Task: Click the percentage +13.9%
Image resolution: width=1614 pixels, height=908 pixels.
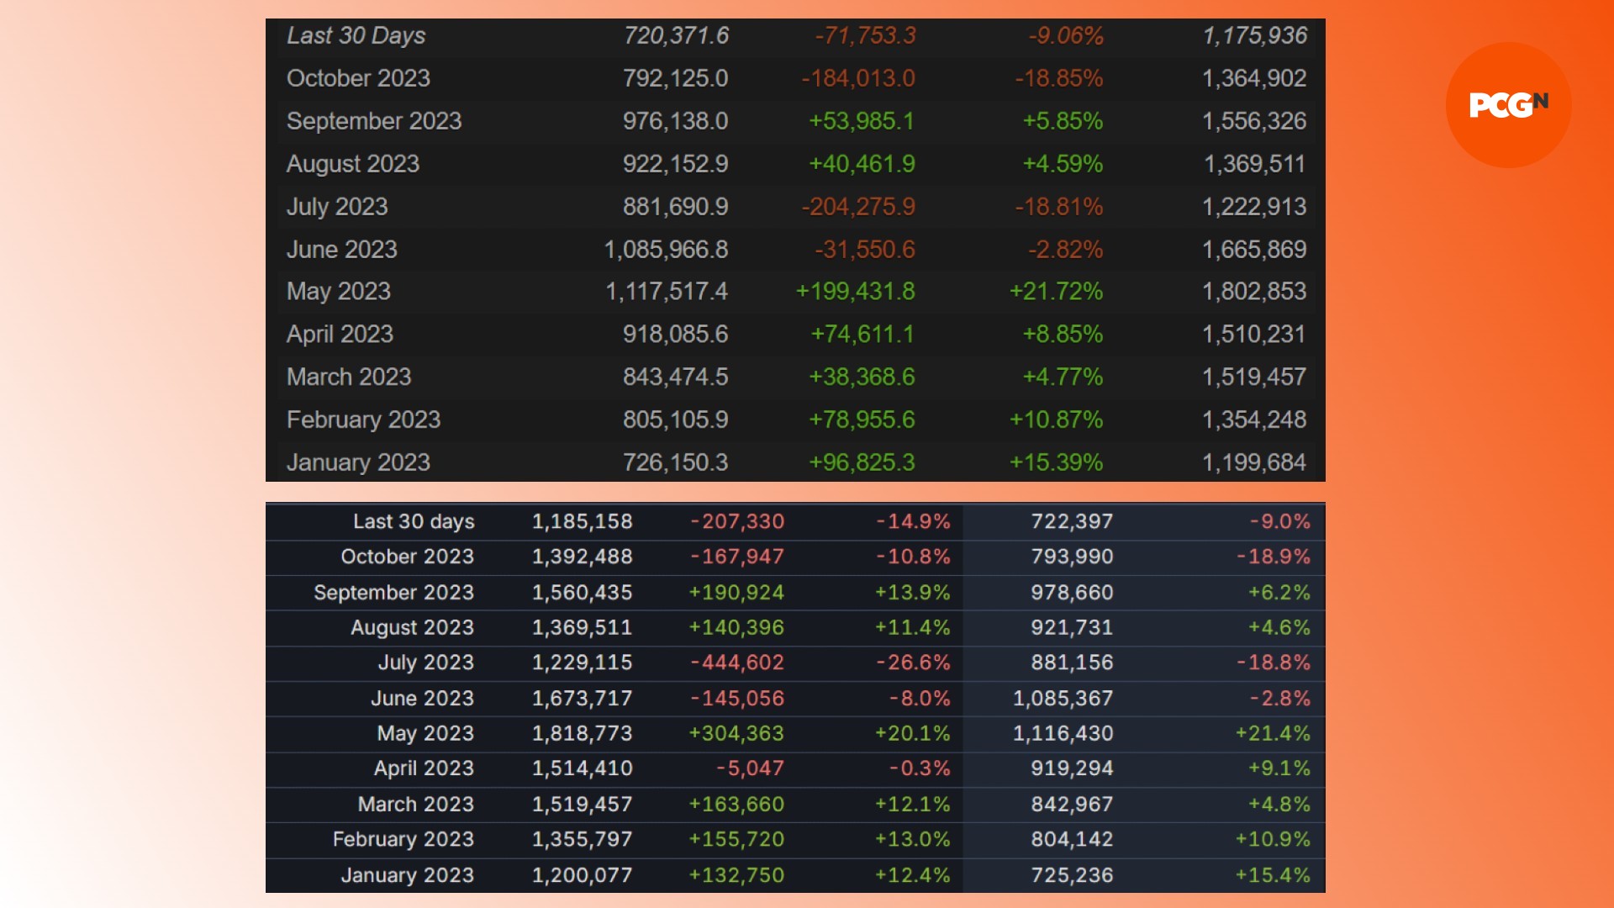Action: point(913,593)
